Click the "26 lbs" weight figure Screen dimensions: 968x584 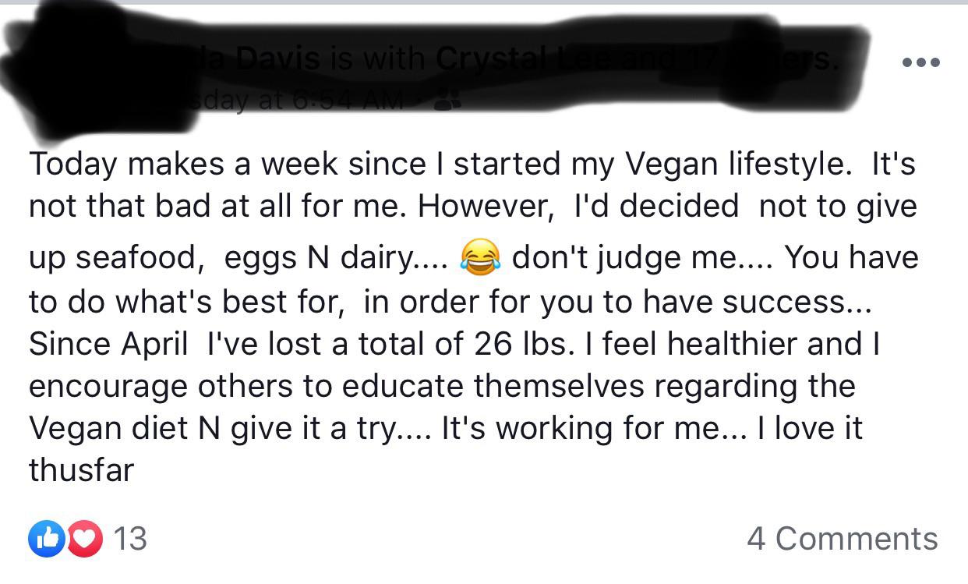(x=521, y=345)
